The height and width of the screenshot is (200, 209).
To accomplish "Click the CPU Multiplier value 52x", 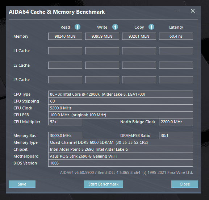I will pyautogui.click(x=65, y=122).
